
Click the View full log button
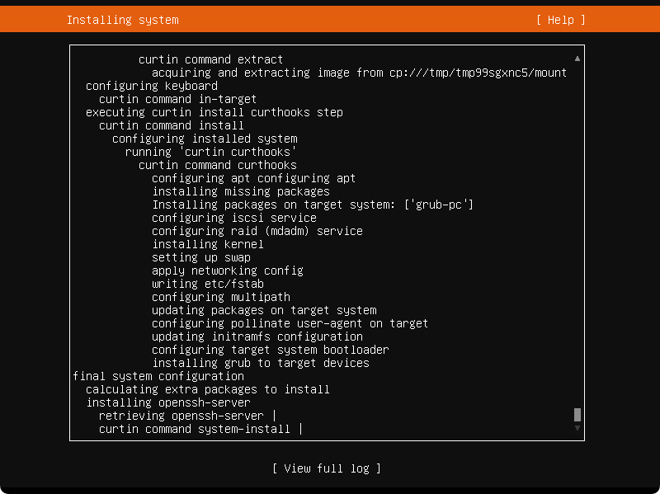[327, 468]
